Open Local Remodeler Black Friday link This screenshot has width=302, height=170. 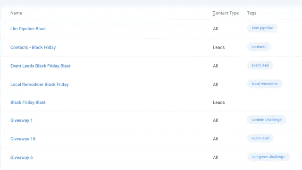(x=40, y=85)
